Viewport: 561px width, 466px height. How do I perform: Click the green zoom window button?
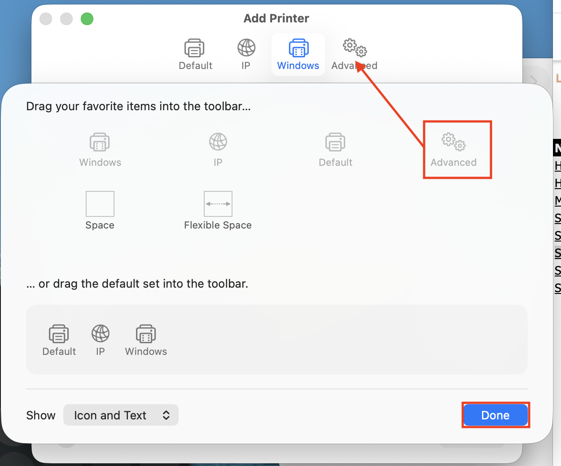[87, 19]
